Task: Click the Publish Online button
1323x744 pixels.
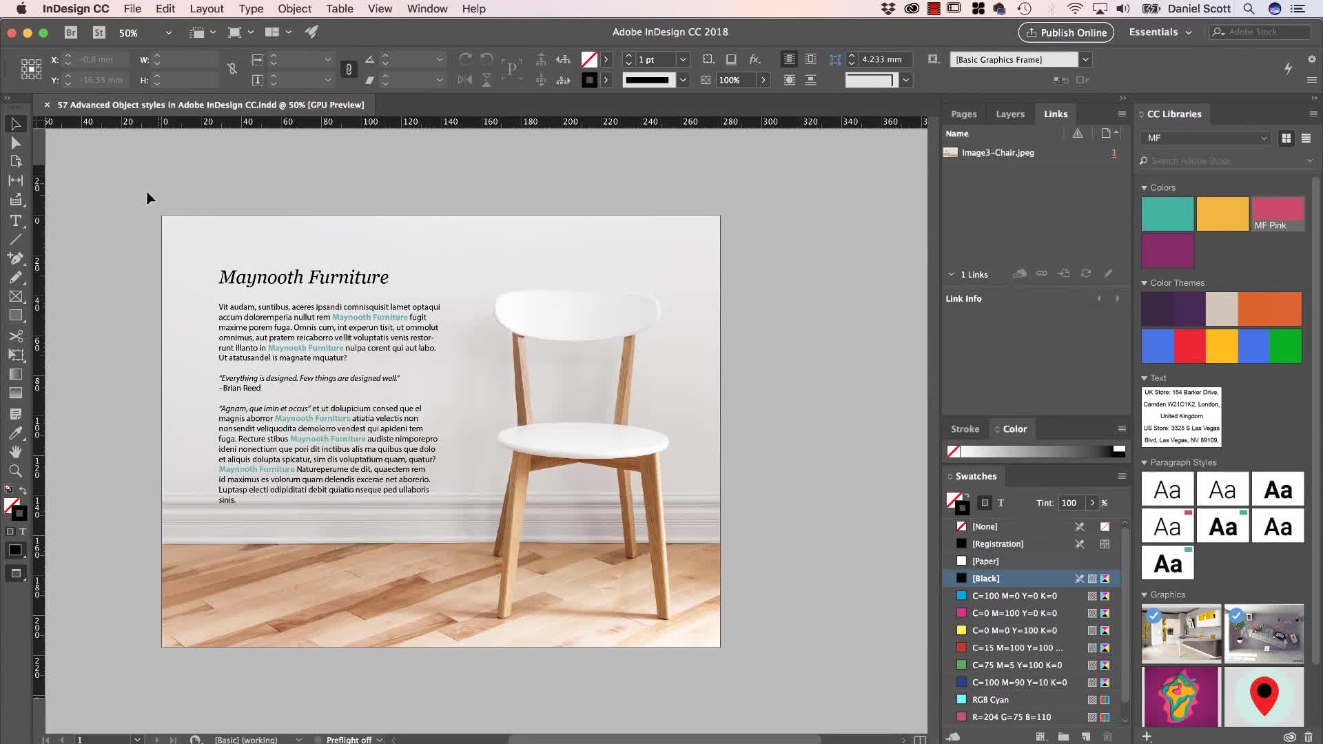Action: pos(1066,32)
